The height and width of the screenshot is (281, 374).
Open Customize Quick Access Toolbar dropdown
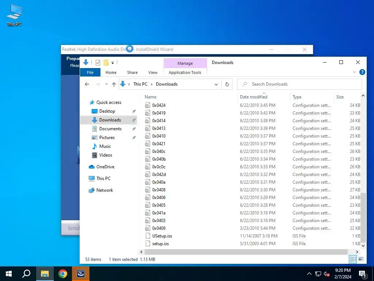click(x=112, y=63)
